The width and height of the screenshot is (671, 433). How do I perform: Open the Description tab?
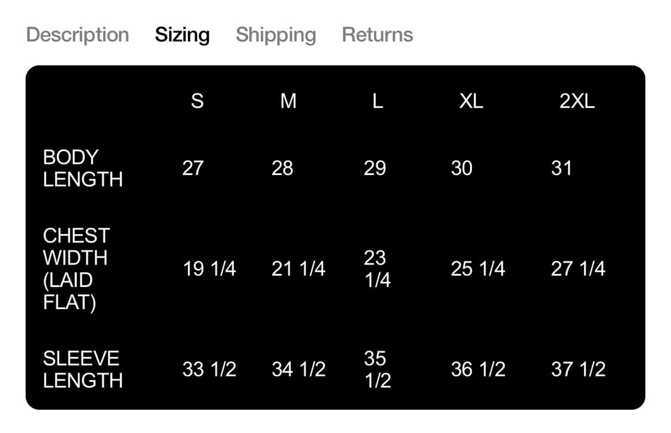coord(78,35)
